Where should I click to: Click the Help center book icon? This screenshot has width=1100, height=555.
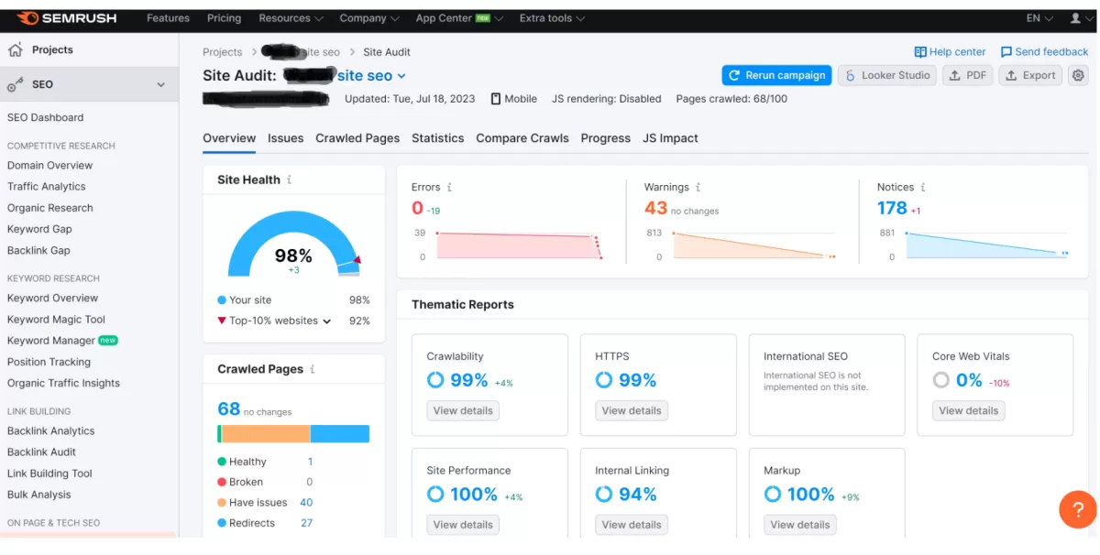tap(920, 52)
